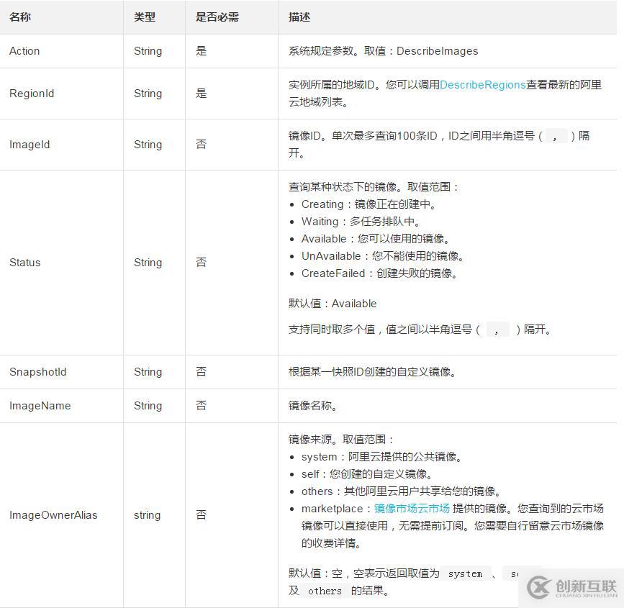
Task: Click the CreateFailed status bullet
Action: tap(379, 273)
